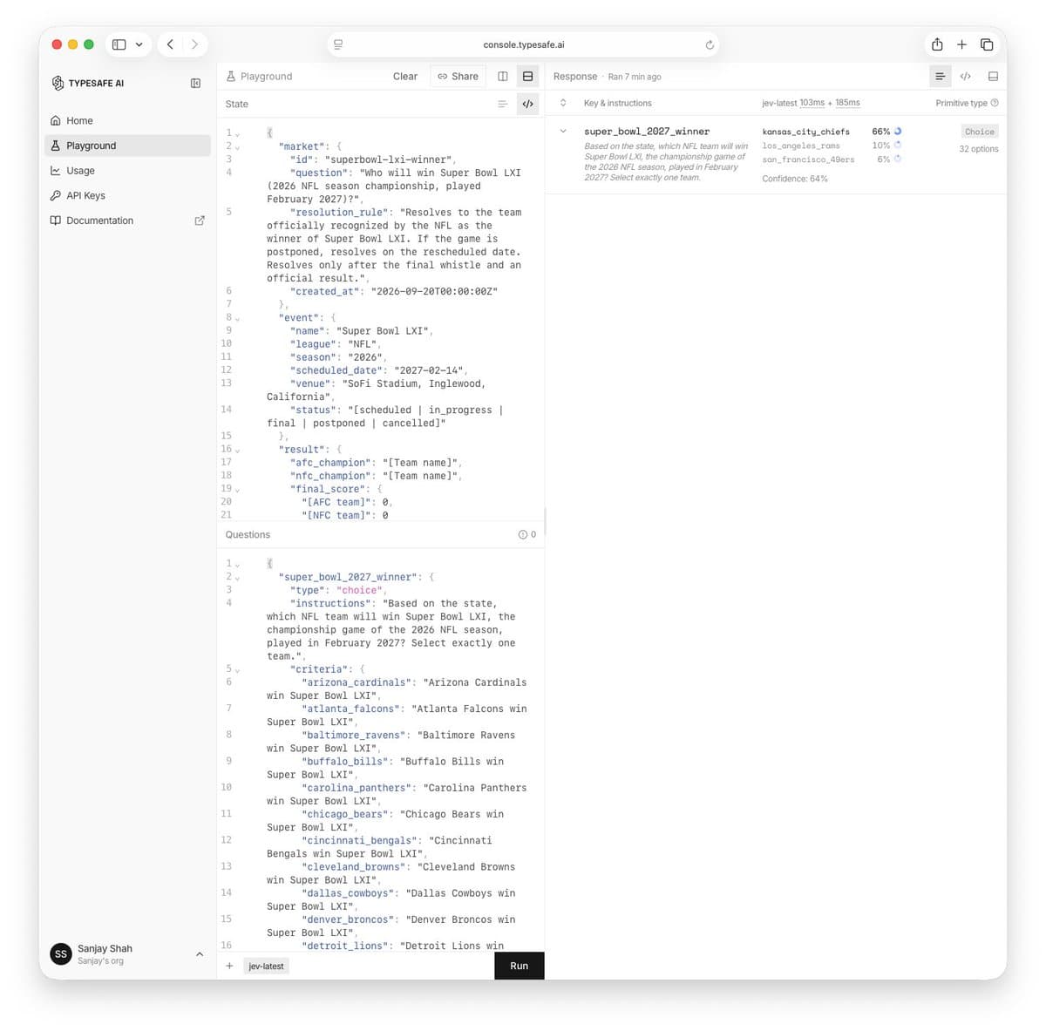
Task: Select the kansas_city_chiefs result
Action: (805, 132)
